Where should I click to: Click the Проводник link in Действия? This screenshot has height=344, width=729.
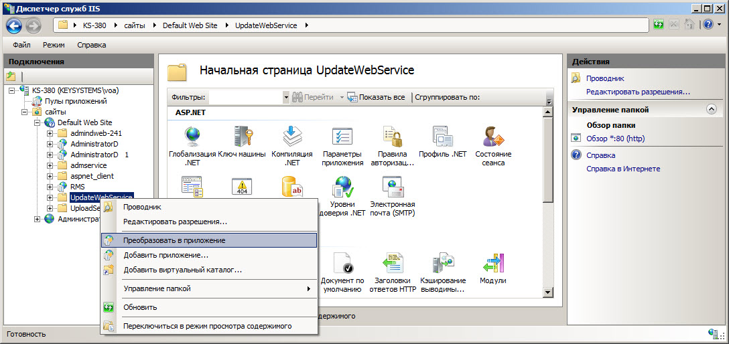click(605, 78)
